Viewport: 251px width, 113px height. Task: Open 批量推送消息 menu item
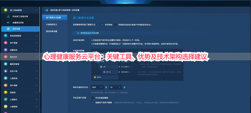tap(20, 23)
